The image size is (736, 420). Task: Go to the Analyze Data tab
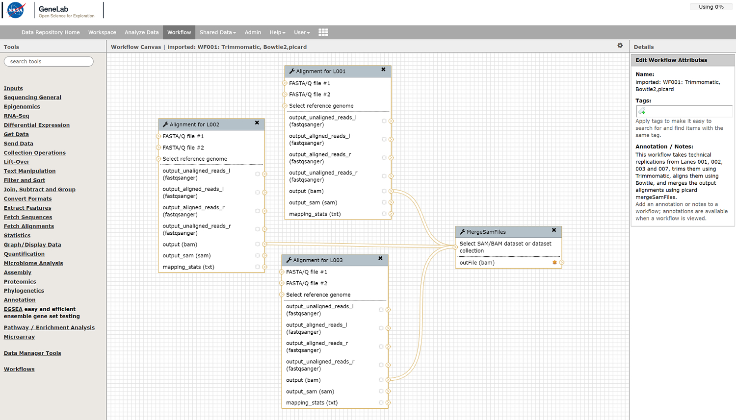click(x=141, y=32)
